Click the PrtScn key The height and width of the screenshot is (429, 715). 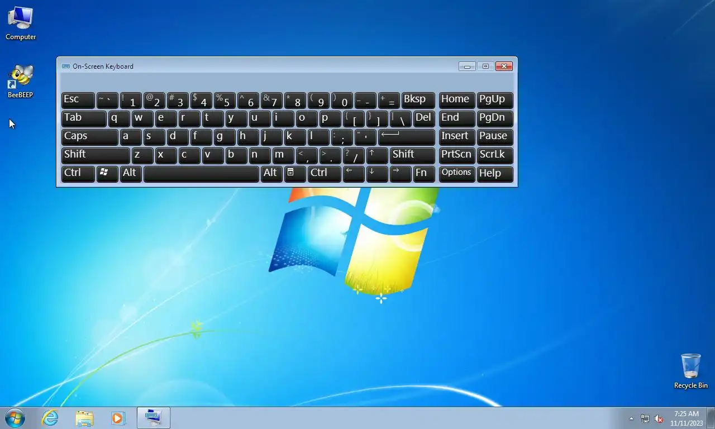tap(457, 155)
